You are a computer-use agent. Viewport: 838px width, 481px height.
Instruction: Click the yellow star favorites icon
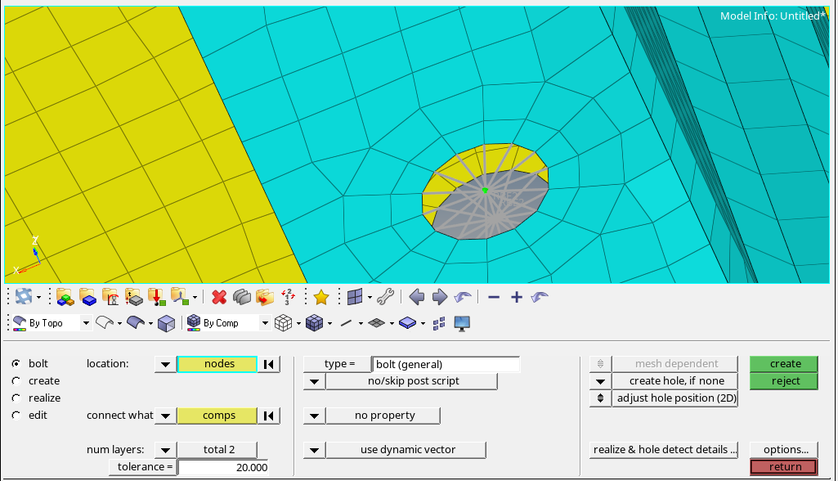[x=322, y=297]
